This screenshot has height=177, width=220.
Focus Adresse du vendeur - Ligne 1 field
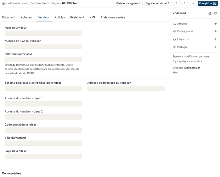tap(43, 104)
